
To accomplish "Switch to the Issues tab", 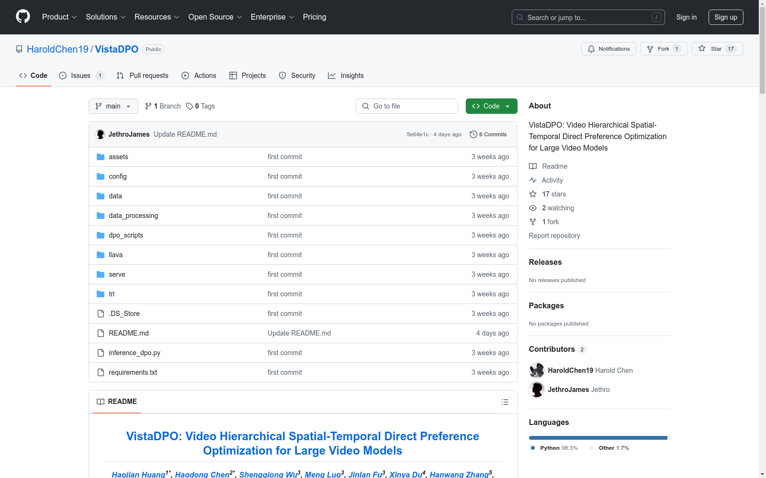I will pyautogui.click(x=81, y=76).
